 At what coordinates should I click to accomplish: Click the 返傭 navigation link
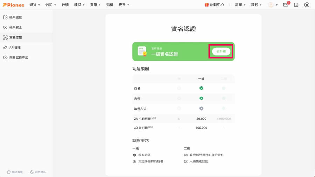tap(110, 5)
